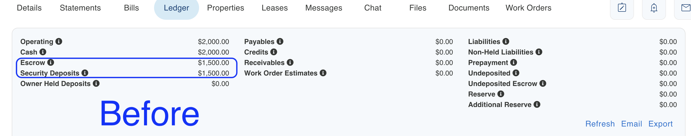Click the Refresh link
Image resolution: width=691 pixels, height=136 pixels.
(x=600, y=124)
